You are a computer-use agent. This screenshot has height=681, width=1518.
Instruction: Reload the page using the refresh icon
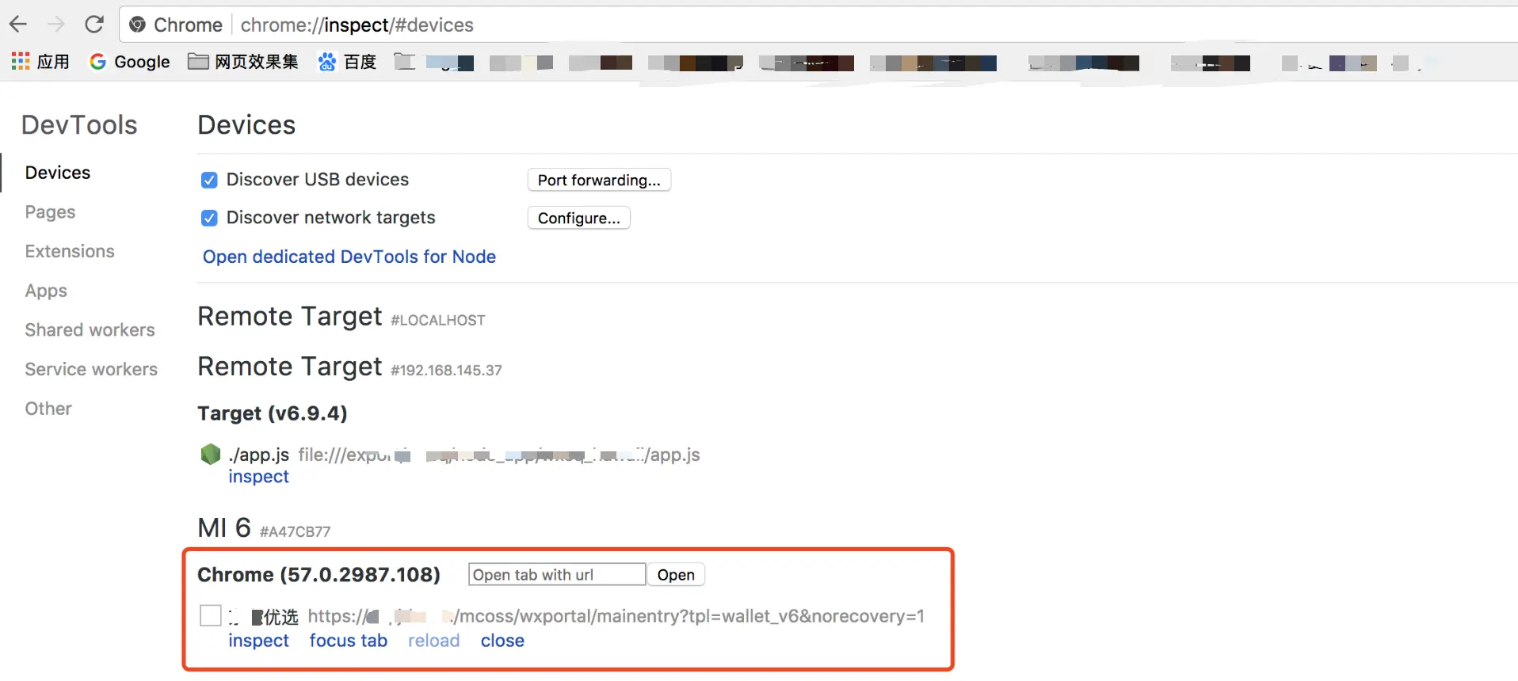(94, 25)
